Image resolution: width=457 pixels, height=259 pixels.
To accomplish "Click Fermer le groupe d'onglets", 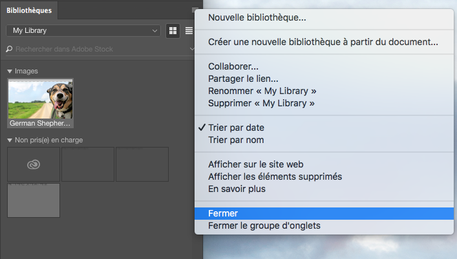I will [264, 225].
